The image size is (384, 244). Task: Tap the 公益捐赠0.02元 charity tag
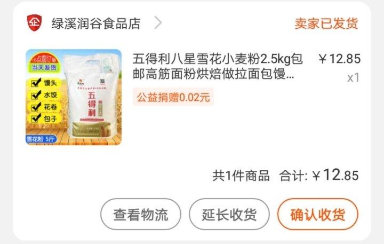coord(173,97)
